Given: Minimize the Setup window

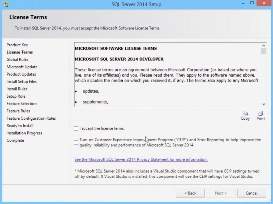Looking at the screenshot, I should (x=243, y=3).
